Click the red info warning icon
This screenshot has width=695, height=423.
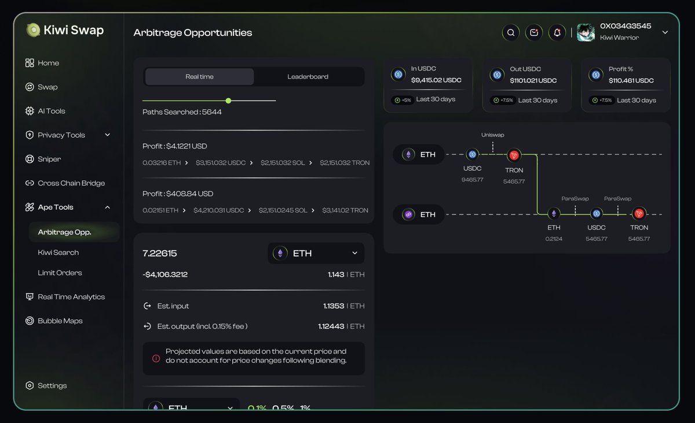click(x=156, y=358)
